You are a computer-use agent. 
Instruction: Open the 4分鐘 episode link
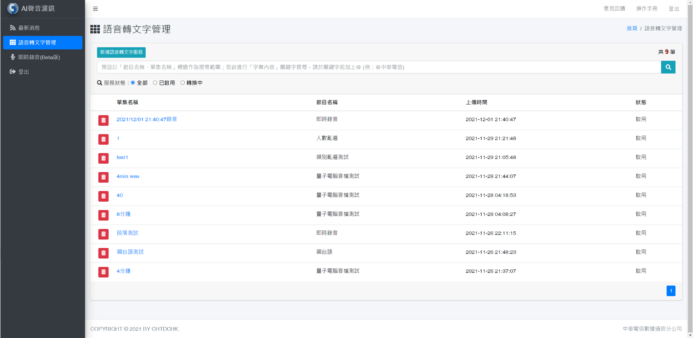123,271
